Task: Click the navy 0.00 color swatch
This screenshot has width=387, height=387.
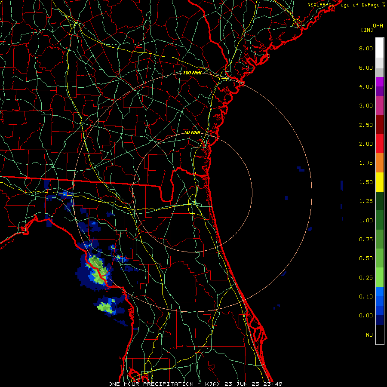Action: point(380,320)
